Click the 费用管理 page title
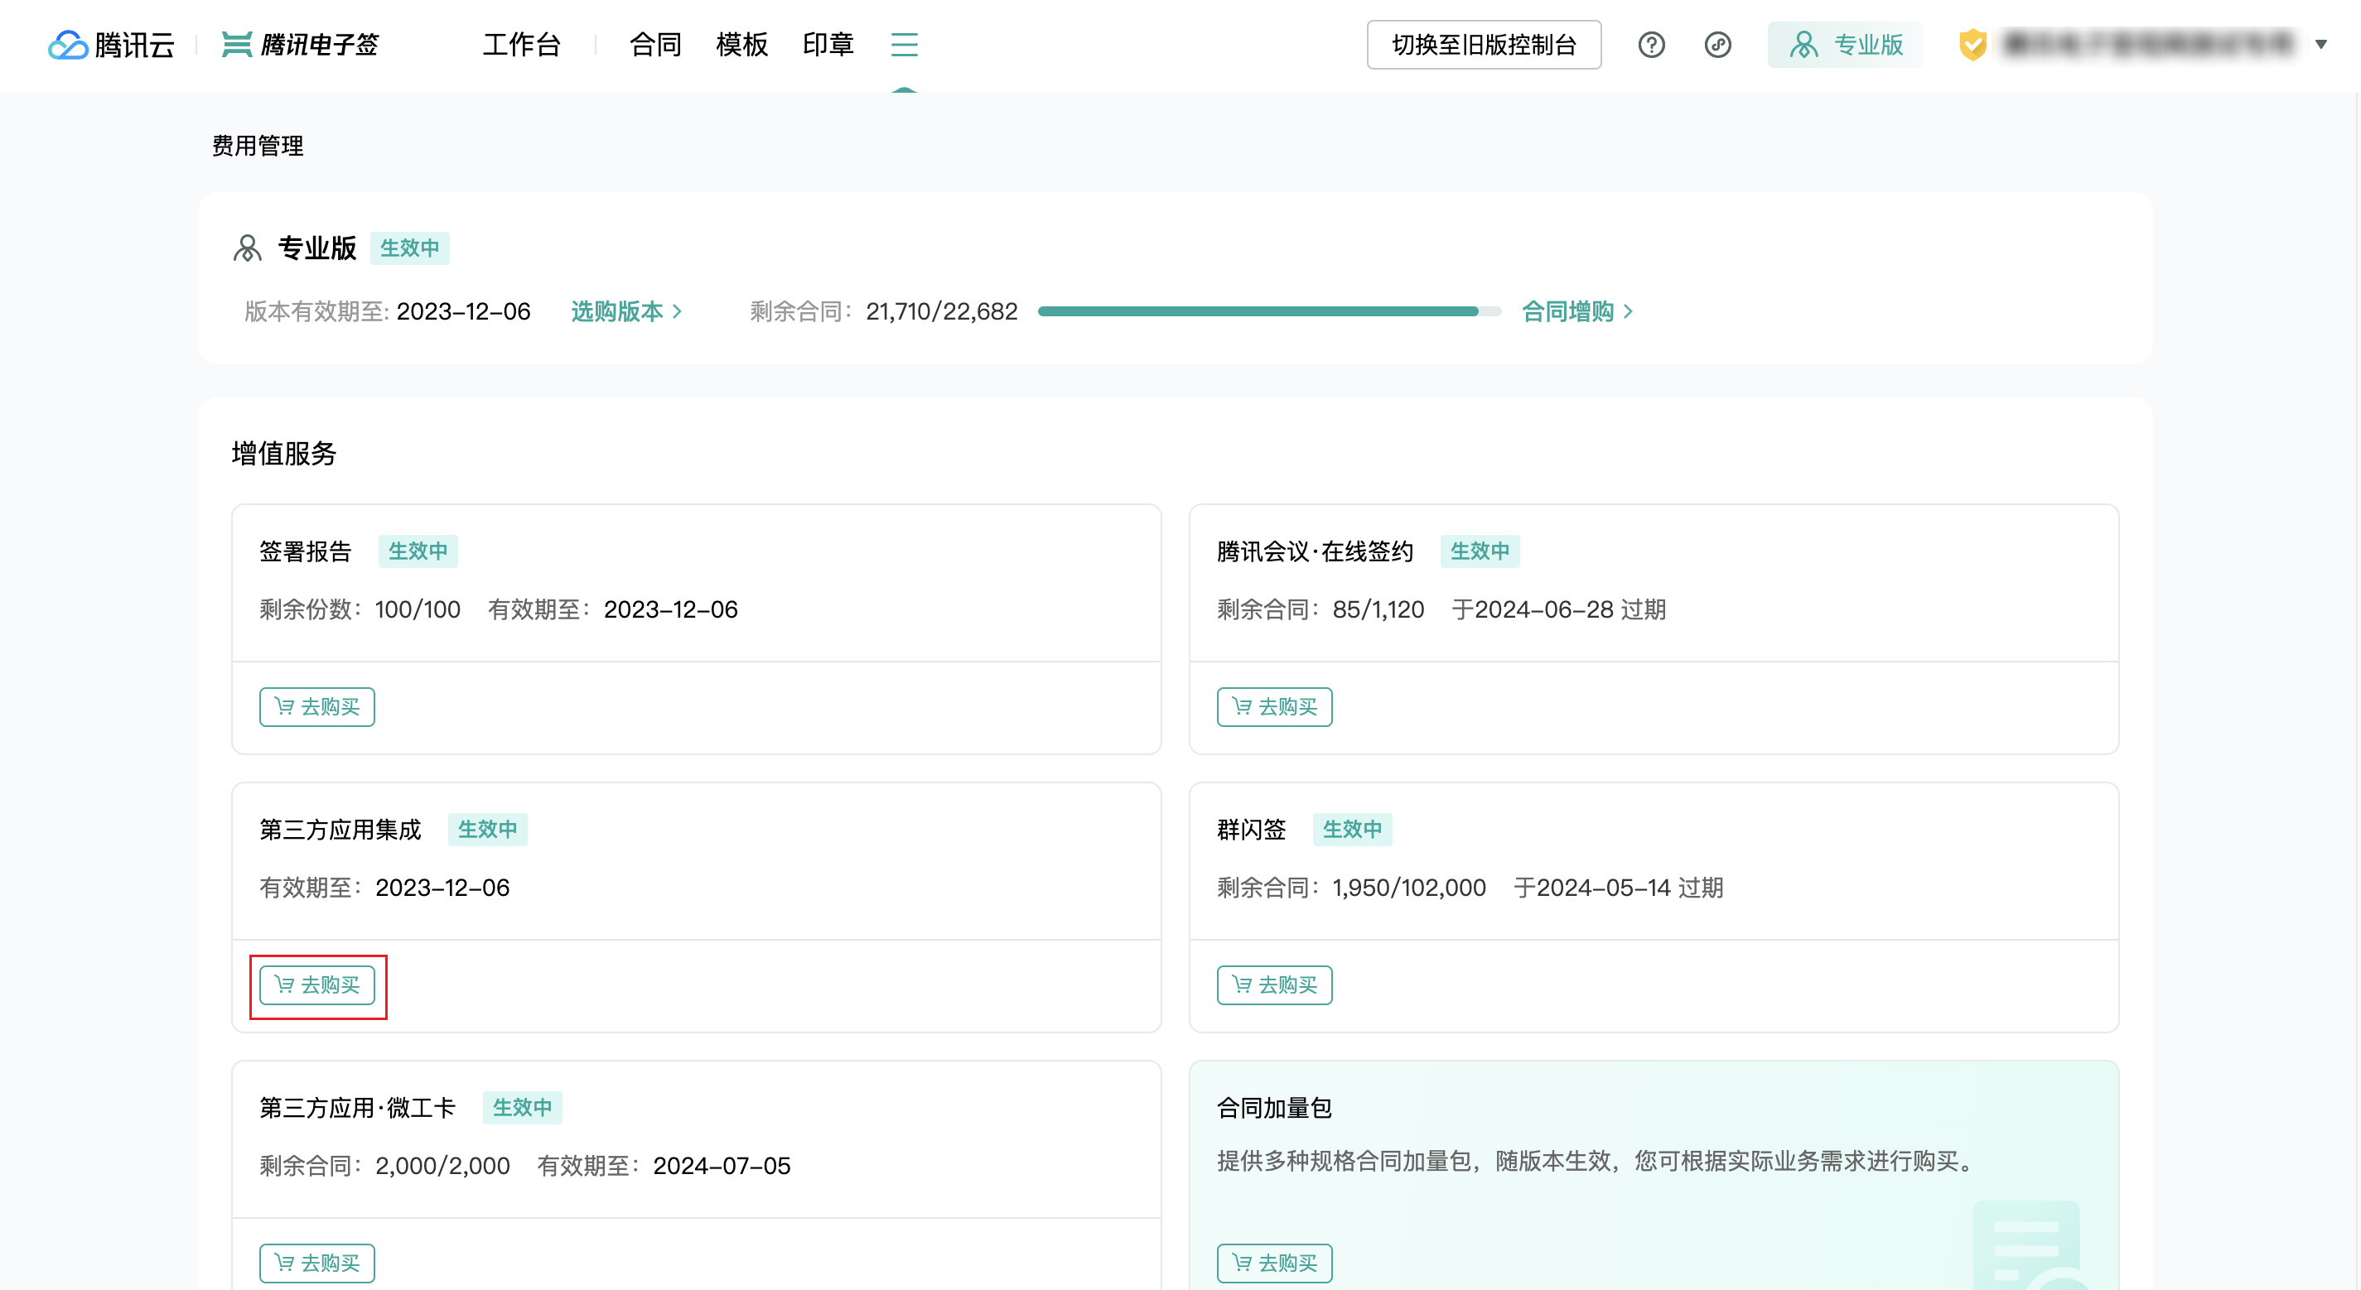2361x1290 pixels. [258, 146]
